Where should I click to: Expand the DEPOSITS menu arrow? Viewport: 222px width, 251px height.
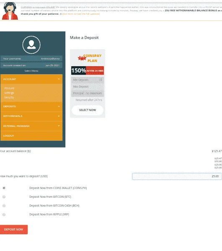pos(59,106)
